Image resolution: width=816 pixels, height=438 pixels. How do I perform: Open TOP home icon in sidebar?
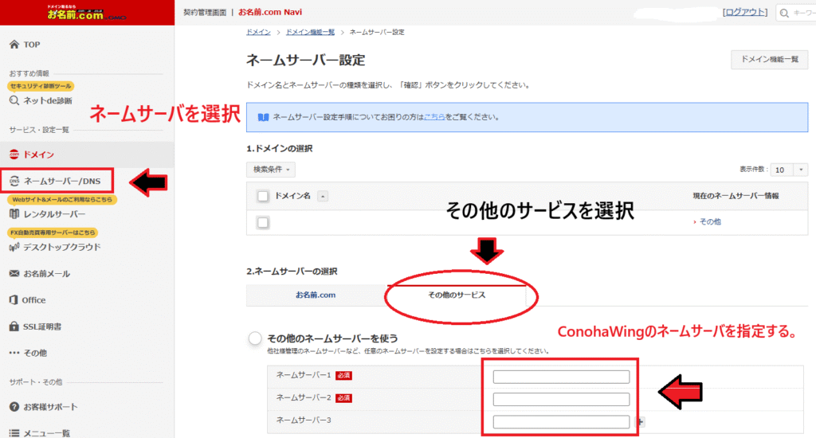point(14,45)
